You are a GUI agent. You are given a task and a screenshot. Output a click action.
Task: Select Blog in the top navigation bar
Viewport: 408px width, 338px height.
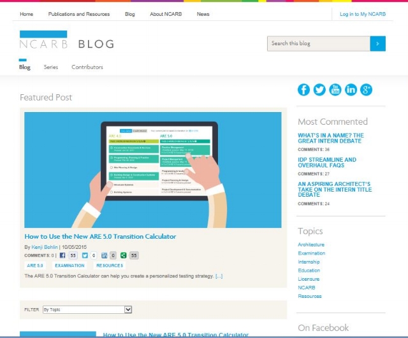click(x=130, y=14)
